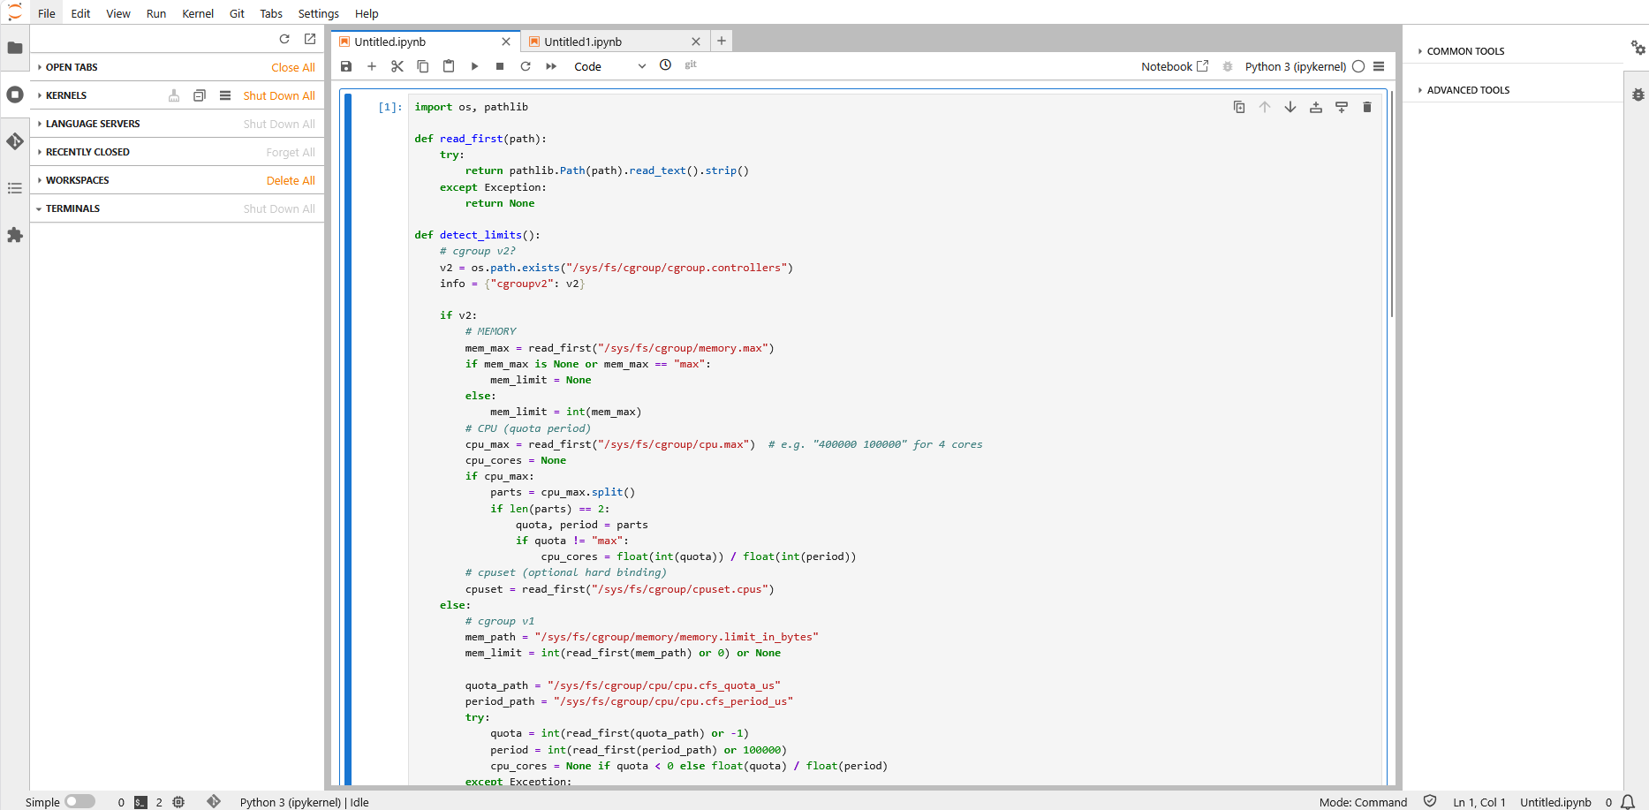Open the notebook toolbar hamburger menu
The width and height of the screenshot is (1649, 810).
1379,66
